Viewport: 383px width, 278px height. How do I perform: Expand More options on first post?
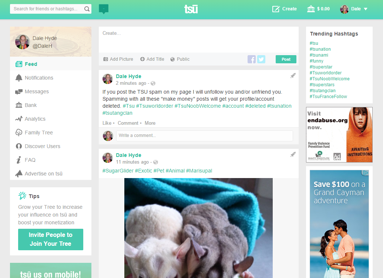[x=150, y=123]
